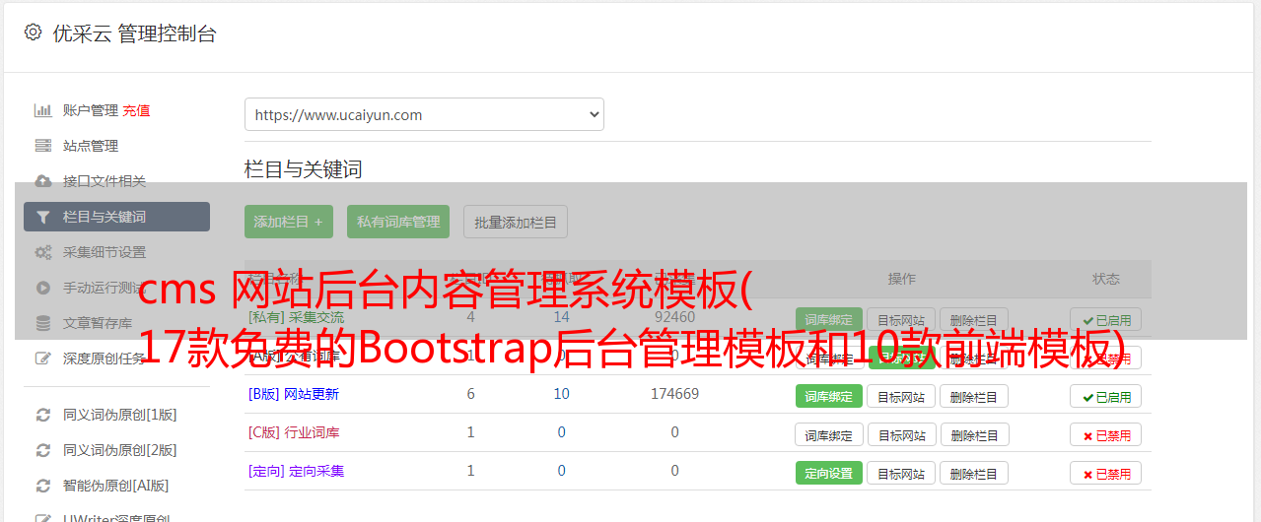Viewport: 1261px width, 522px height.
Task: Click the 92460 value in 采集交流 row
Action: pyautogui.click(x=674, y=317)
